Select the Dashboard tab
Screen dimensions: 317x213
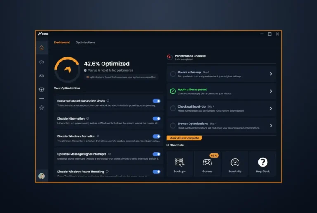(62, 42)
